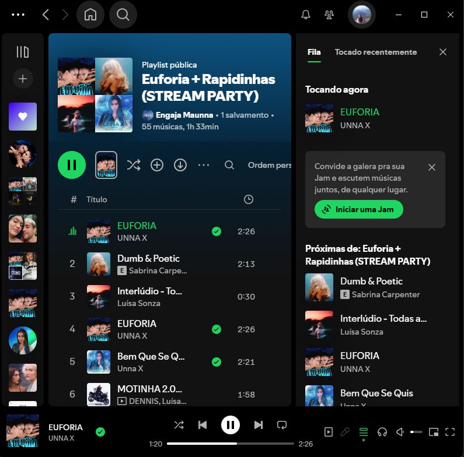Screen dimensions: 464x457
Task: Select the Dumb & Poetic track in list
Action: point(170,263)
